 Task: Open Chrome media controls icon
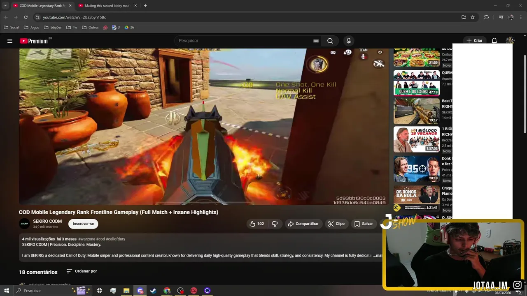coord(501,17)
